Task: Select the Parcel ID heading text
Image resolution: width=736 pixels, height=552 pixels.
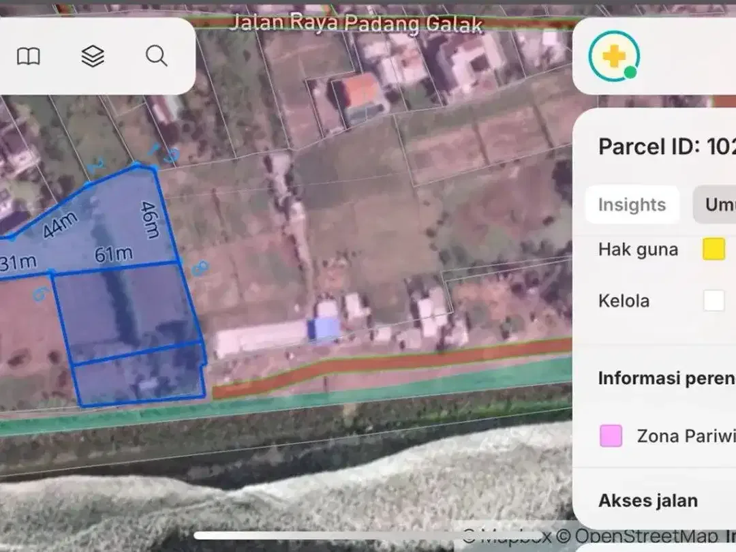Action: 667,147
